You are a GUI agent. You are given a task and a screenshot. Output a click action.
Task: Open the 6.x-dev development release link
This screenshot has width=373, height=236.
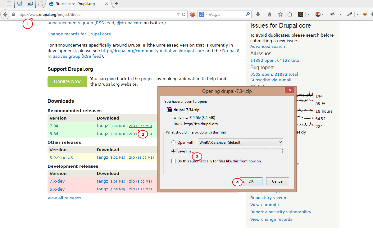pyautogui.click(x=57, y=189)
